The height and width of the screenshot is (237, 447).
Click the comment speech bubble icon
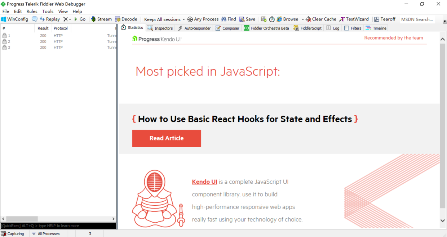[35, 19]
